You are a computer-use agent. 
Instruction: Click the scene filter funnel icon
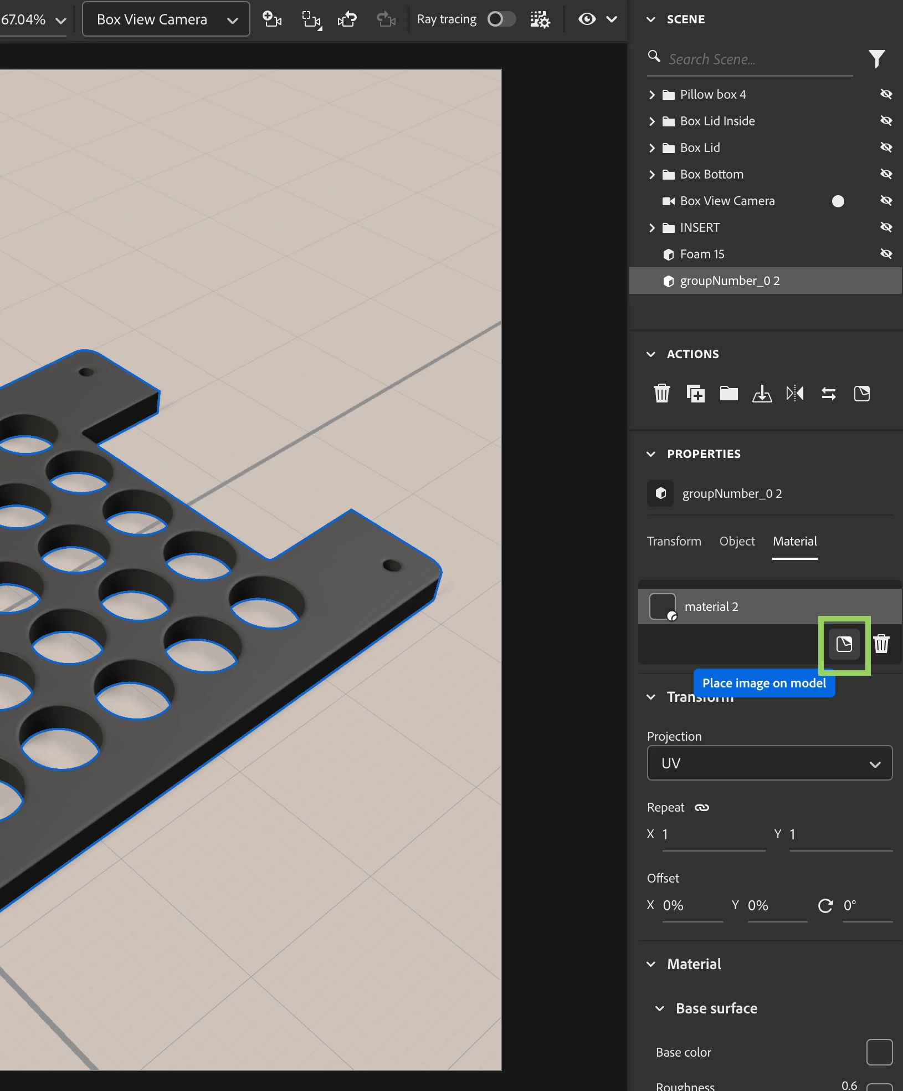(876, 58)
